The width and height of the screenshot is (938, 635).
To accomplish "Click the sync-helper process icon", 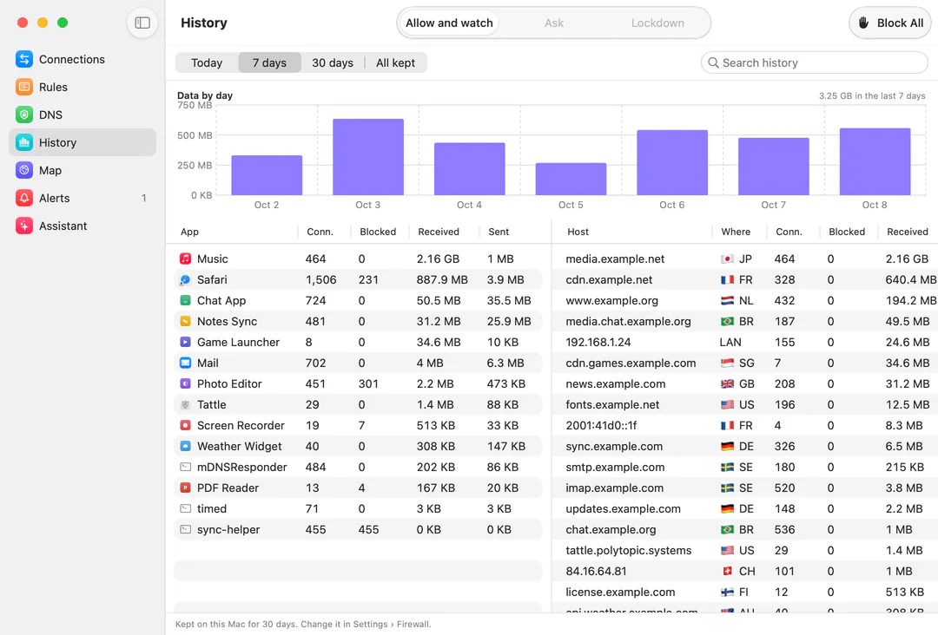I will tap(186, 529).
